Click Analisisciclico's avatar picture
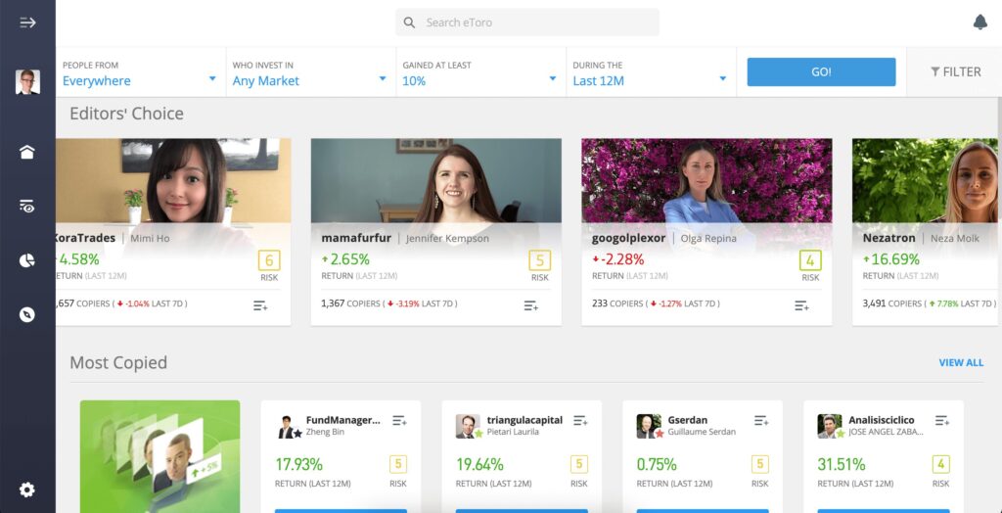1002x513 pixels. (830, 426)
